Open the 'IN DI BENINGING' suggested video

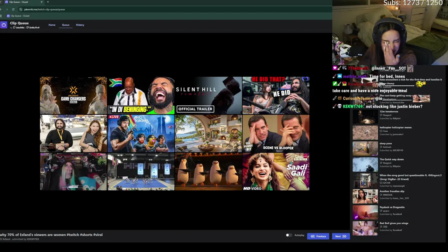[141, 95]
